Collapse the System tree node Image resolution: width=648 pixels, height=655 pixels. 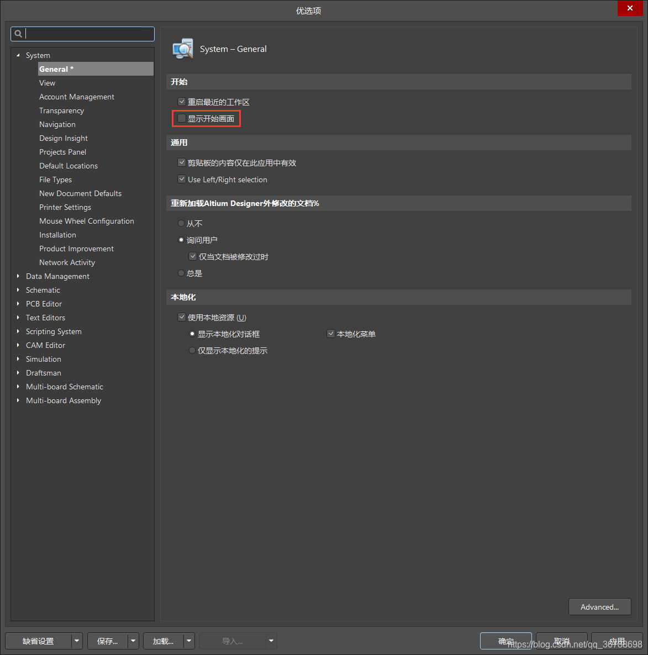(18, 55)
